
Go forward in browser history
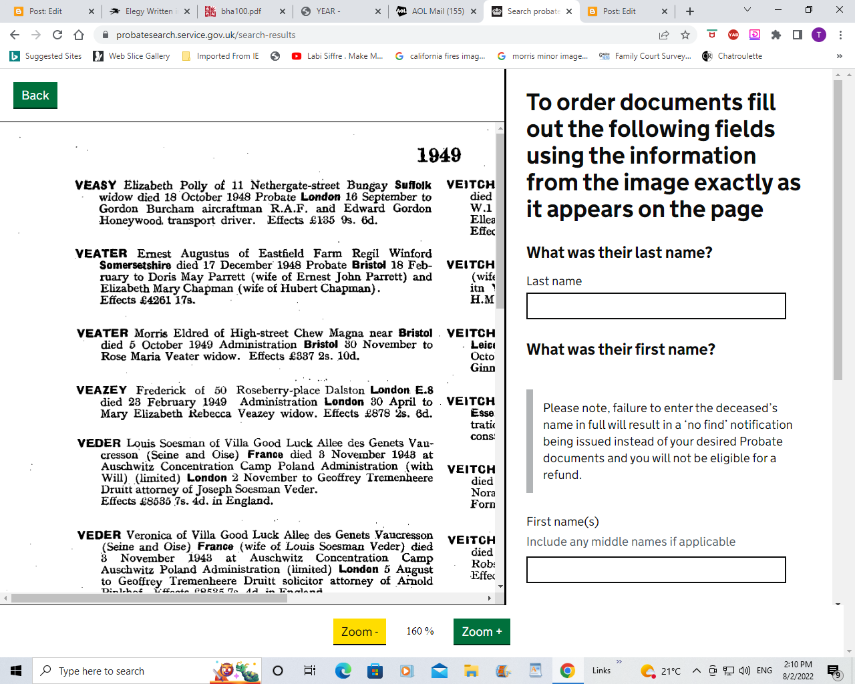(36, 35)
